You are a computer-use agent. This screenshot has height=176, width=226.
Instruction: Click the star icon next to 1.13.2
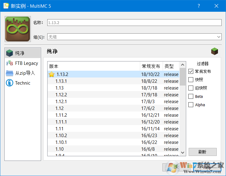52,74
